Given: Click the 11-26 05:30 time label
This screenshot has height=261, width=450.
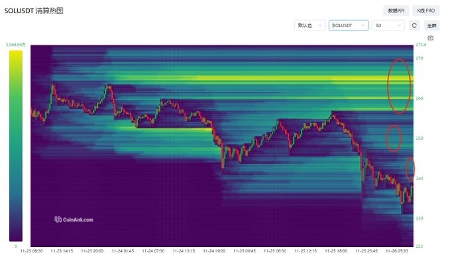Looking at the screenshot, I should click(x=397, y=251).
